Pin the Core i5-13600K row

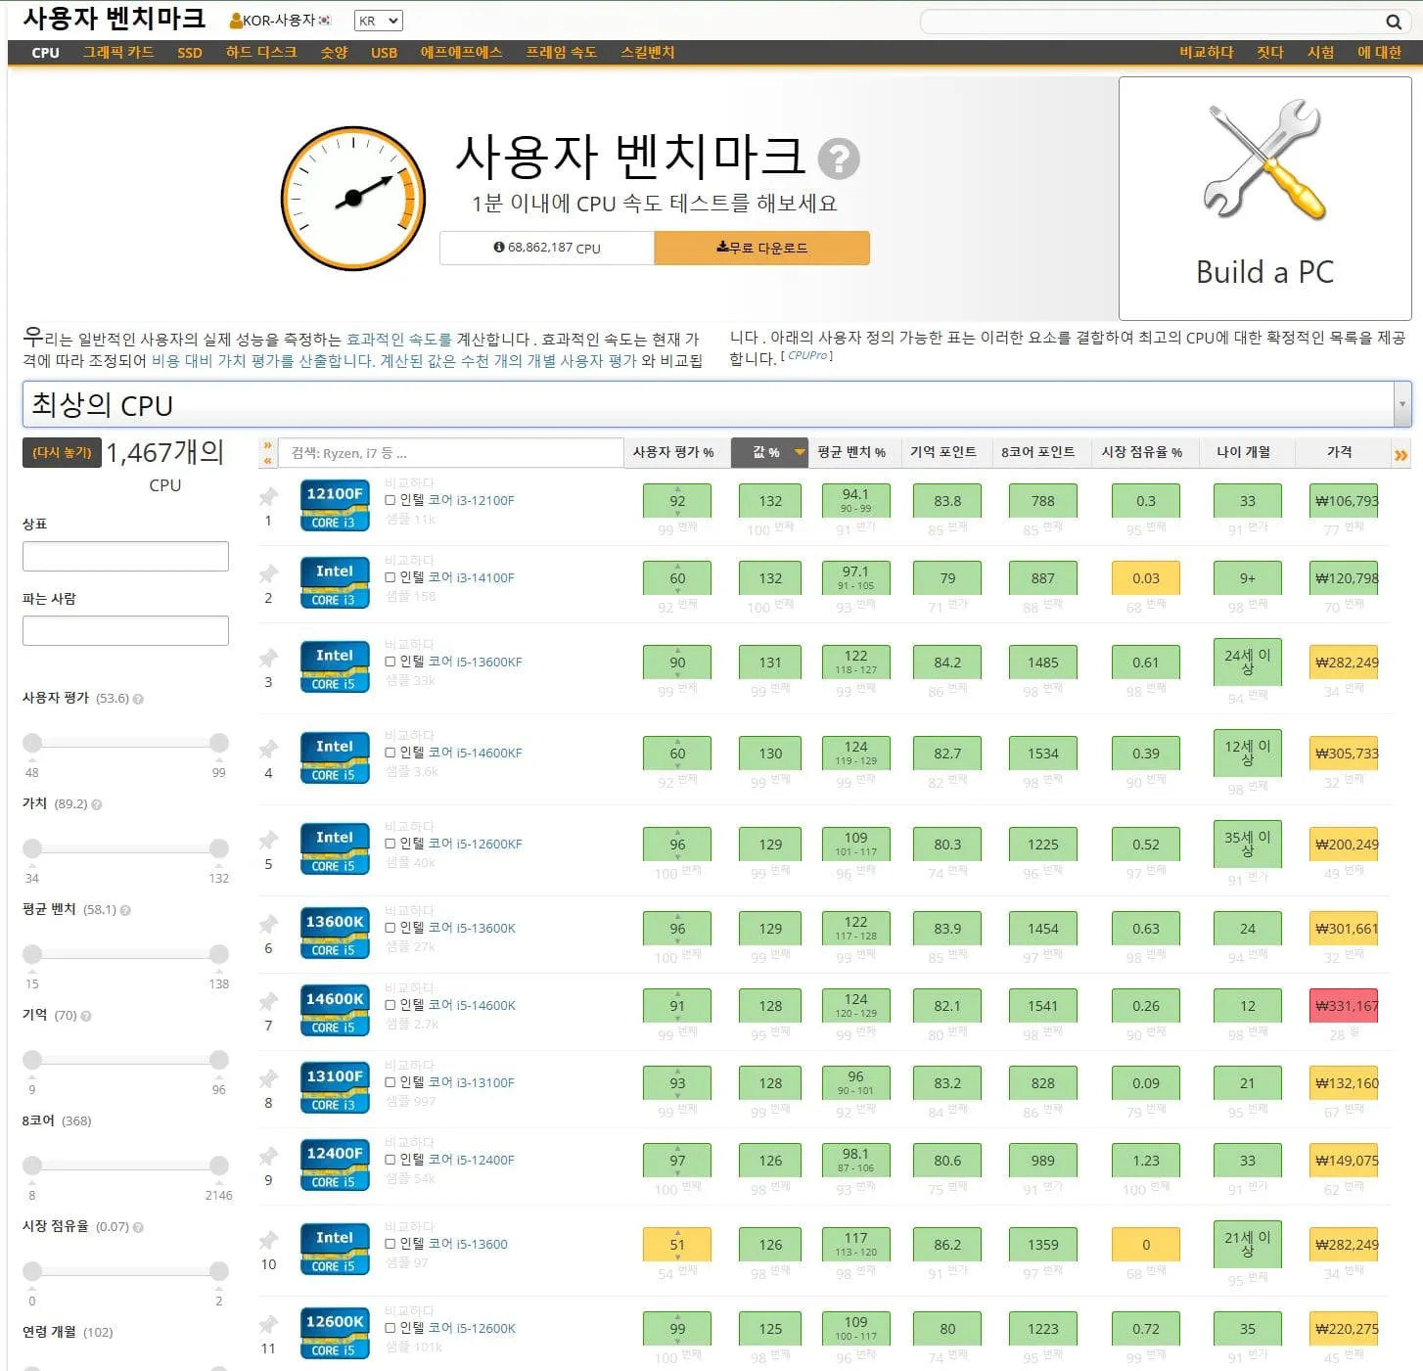(x=268, y=925)
